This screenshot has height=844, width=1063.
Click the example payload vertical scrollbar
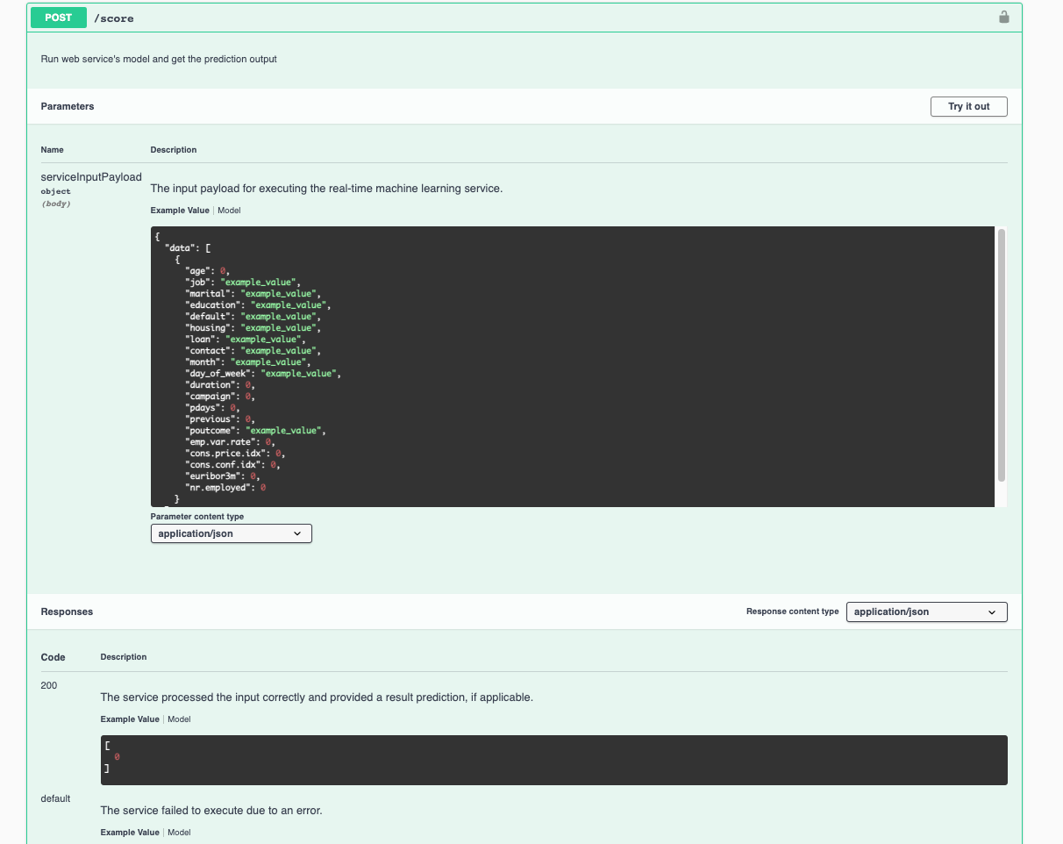pos(1002,354)
